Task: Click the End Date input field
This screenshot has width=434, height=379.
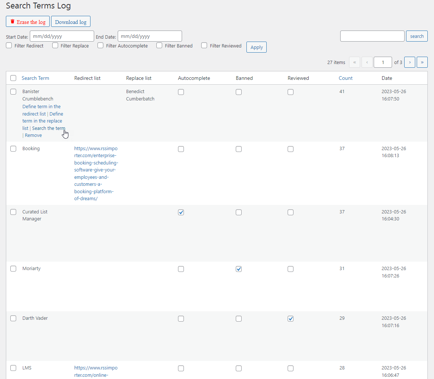Action: point(150,36)
